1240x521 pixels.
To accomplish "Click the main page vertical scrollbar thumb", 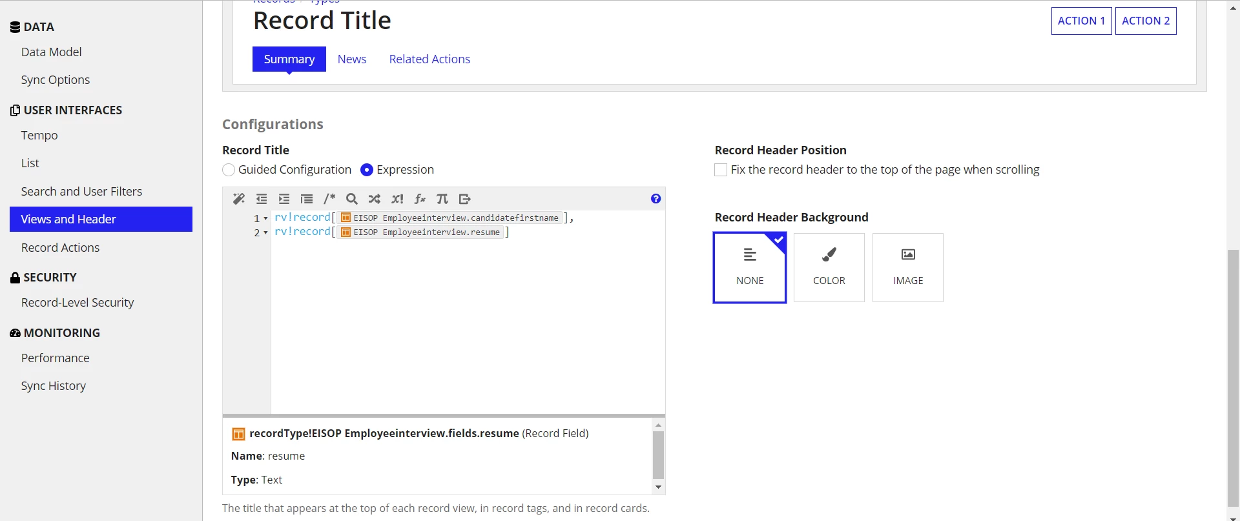I will [1233, 378].
